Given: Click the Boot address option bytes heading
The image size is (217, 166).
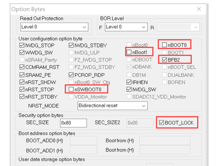Looking at the screenshot, I should pos(47,133).
